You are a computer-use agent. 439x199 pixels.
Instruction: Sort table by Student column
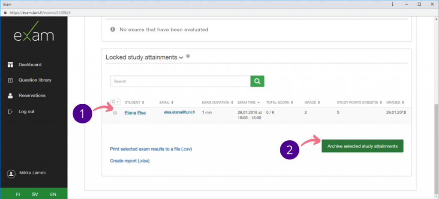coord(134,103)
